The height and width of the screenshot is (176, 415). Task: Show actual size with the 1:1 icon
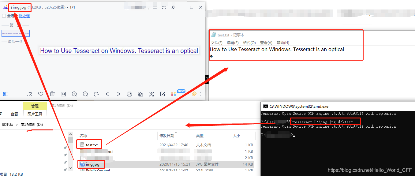63,94
